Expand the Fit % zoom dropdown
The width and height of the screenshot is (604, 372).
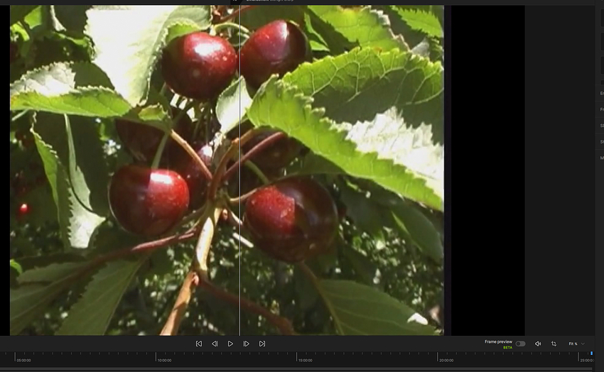tap(577, 344)
